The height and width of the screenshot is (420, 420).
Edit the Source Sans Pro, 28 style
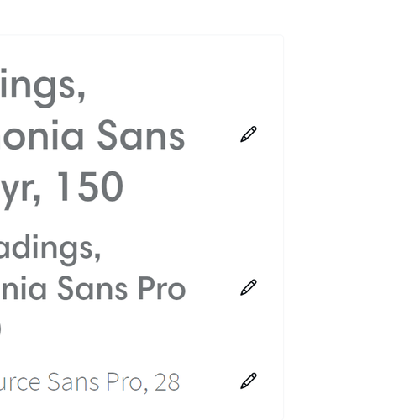[x=249, y=381]
